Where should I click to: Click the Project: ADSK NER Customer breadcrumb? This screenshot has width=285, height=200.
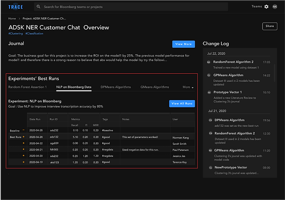44,19
